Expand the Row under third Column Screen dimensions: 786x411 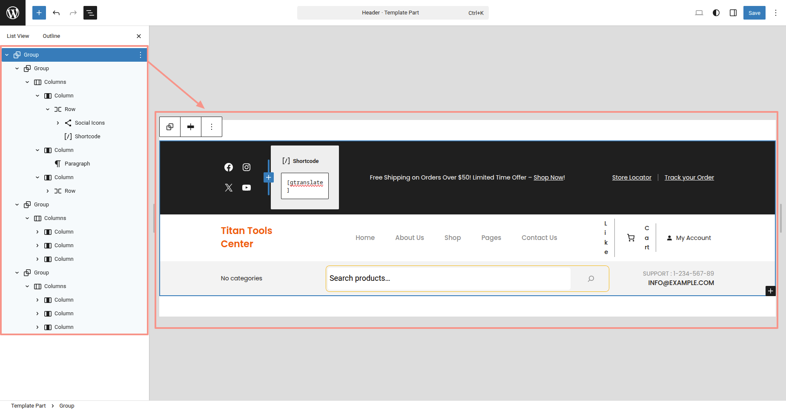click(48, 191)
